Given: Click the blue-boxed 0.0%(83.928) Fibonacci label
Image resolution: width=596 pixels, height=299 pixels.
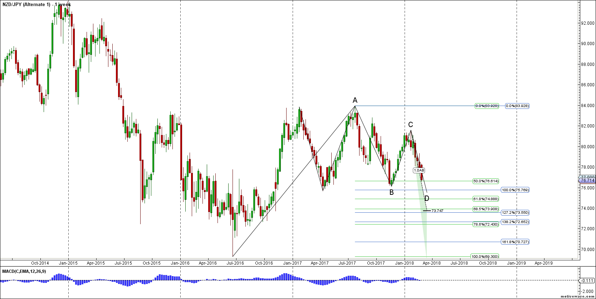Looking at the screenshot, I should (x=517, y=106).
